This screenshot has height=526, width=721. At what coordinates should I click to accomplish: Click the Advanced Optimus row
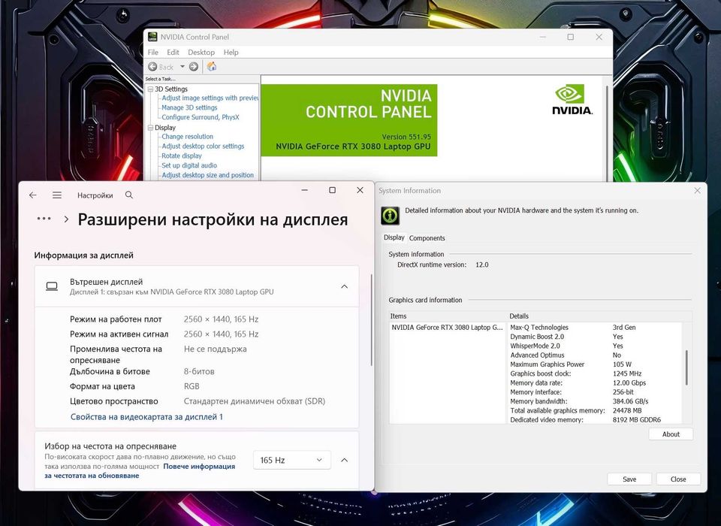point(596,355)
